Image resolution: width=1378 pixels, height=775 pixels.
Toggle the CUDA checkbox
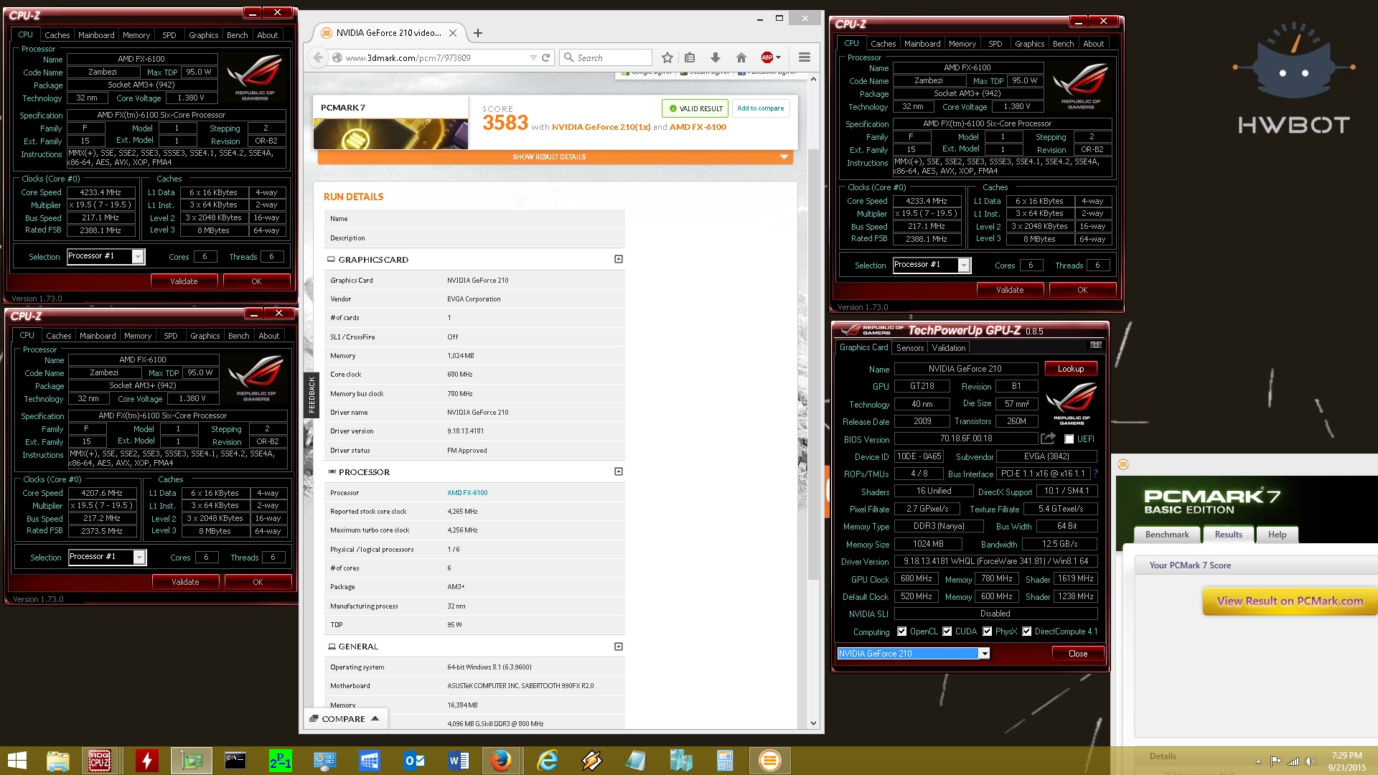[947, 631]
